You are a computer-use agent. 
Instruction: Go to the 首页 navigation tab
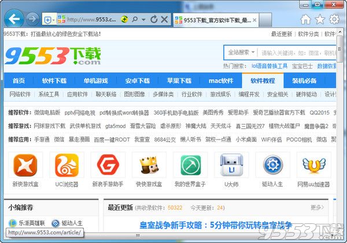click(x=19, y=80)
